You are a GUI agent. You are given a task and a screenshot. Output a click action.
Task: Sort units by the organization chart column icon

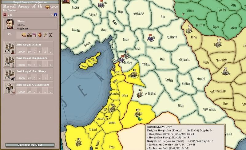coord(29,35)
